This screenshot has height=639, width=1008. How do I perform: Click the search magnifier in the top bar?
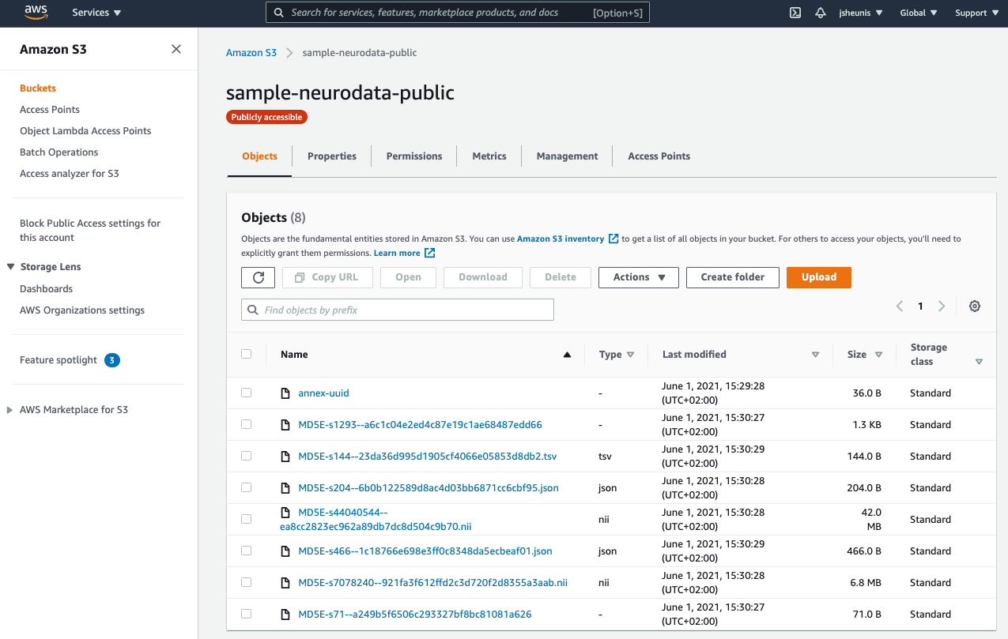tap(277, 12)
